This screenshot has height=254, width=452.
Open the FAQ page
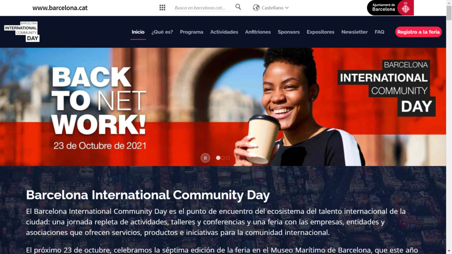pyautogui.click(x=379, y=32)
